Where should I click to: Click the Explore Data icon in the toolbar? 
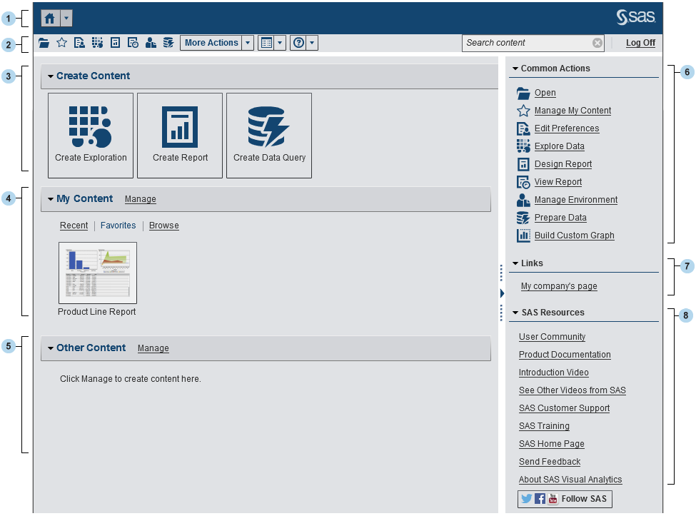pos(97,42)
